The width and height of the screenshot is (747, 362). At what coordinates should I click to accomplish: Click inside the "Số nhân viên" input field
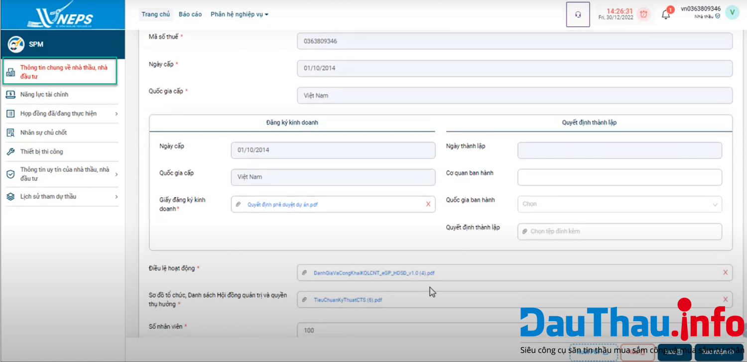tap(398, 329)
